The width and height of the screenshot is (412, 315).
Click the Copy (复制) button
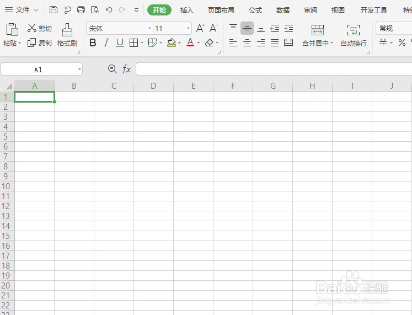point(39,42)
